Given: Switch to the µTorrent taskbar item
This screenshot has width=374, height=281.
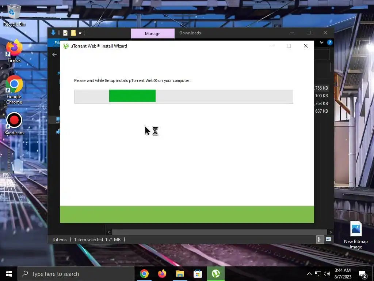Looking at the screenshot, I should click(x=215, y=274).
